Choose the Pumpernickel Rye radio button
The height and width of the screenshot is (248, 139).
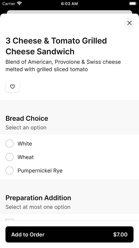(10, 170)
